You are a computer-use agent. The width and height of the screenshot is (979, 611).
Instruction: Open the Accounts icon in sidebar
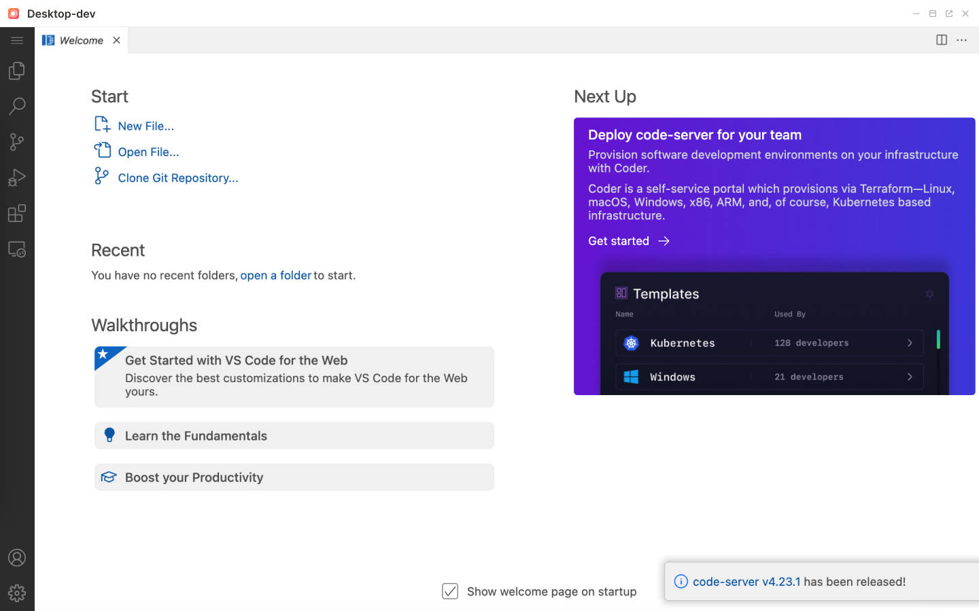pyautogui.click(x=17, y=557)
